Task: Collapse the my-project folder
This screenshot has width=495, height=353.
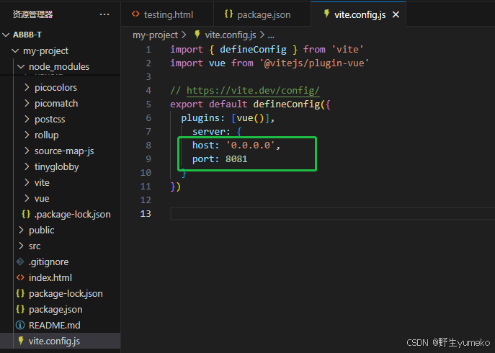Action: coord(15,50)
